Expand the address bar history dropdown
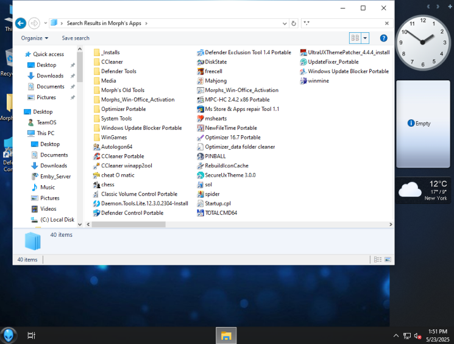Viewport: 454px width, 344px height. pyautogui.click(x=285, y=23)
